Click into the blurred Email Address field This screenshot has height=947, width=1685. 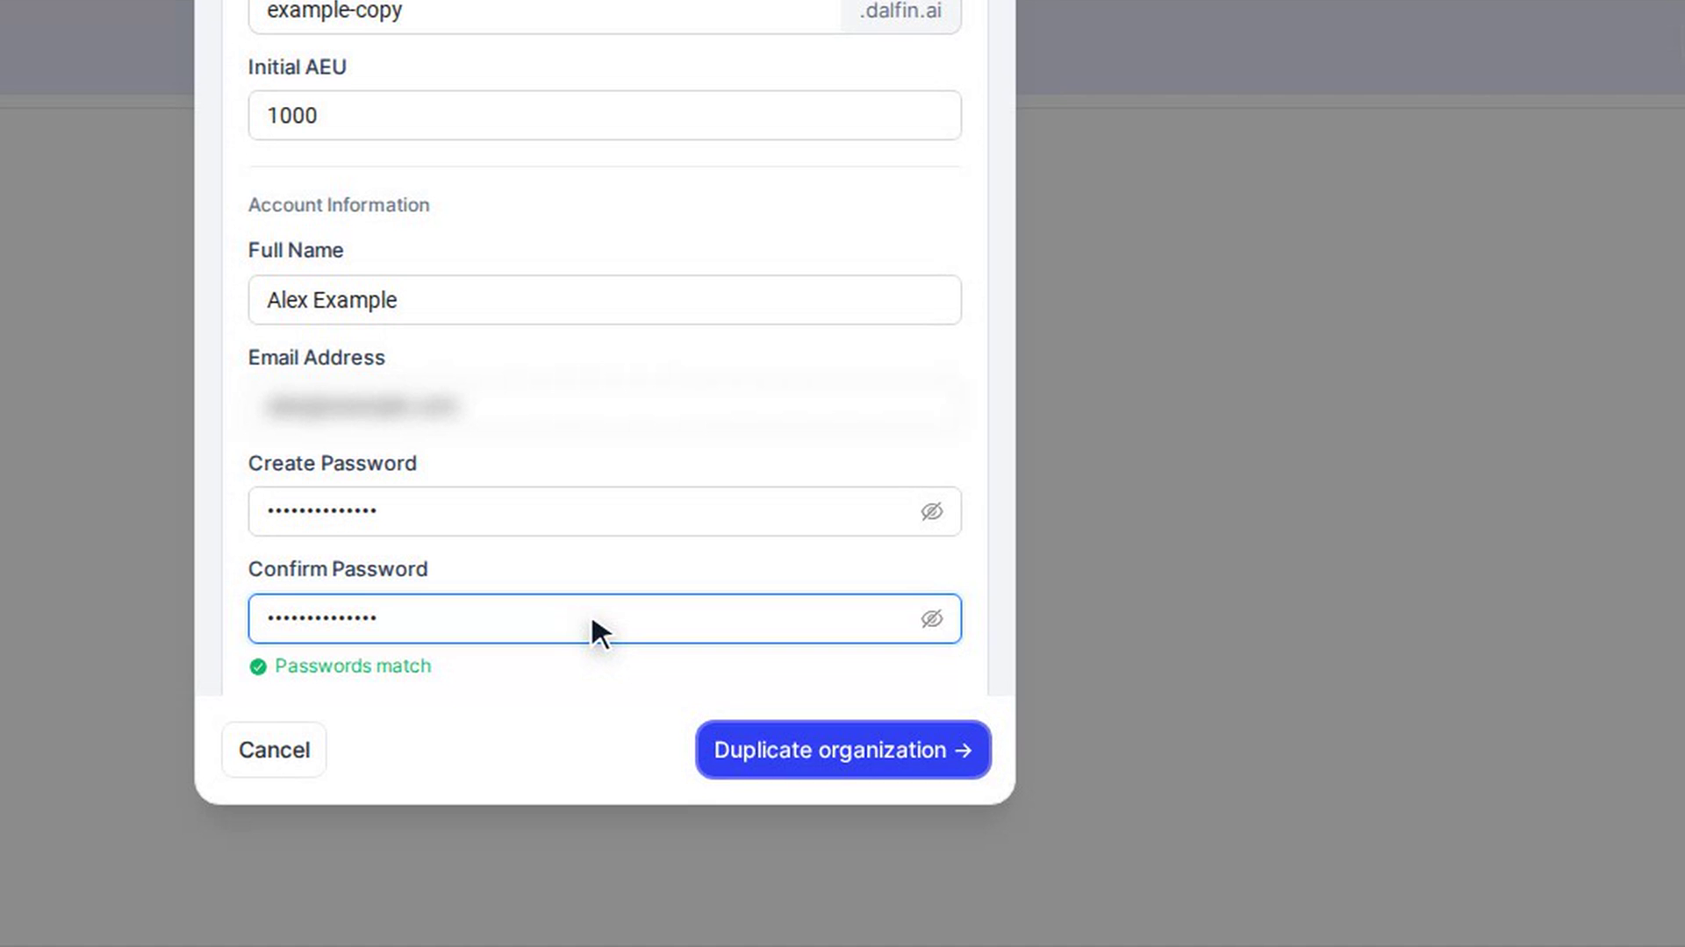(x=605, y=406)
